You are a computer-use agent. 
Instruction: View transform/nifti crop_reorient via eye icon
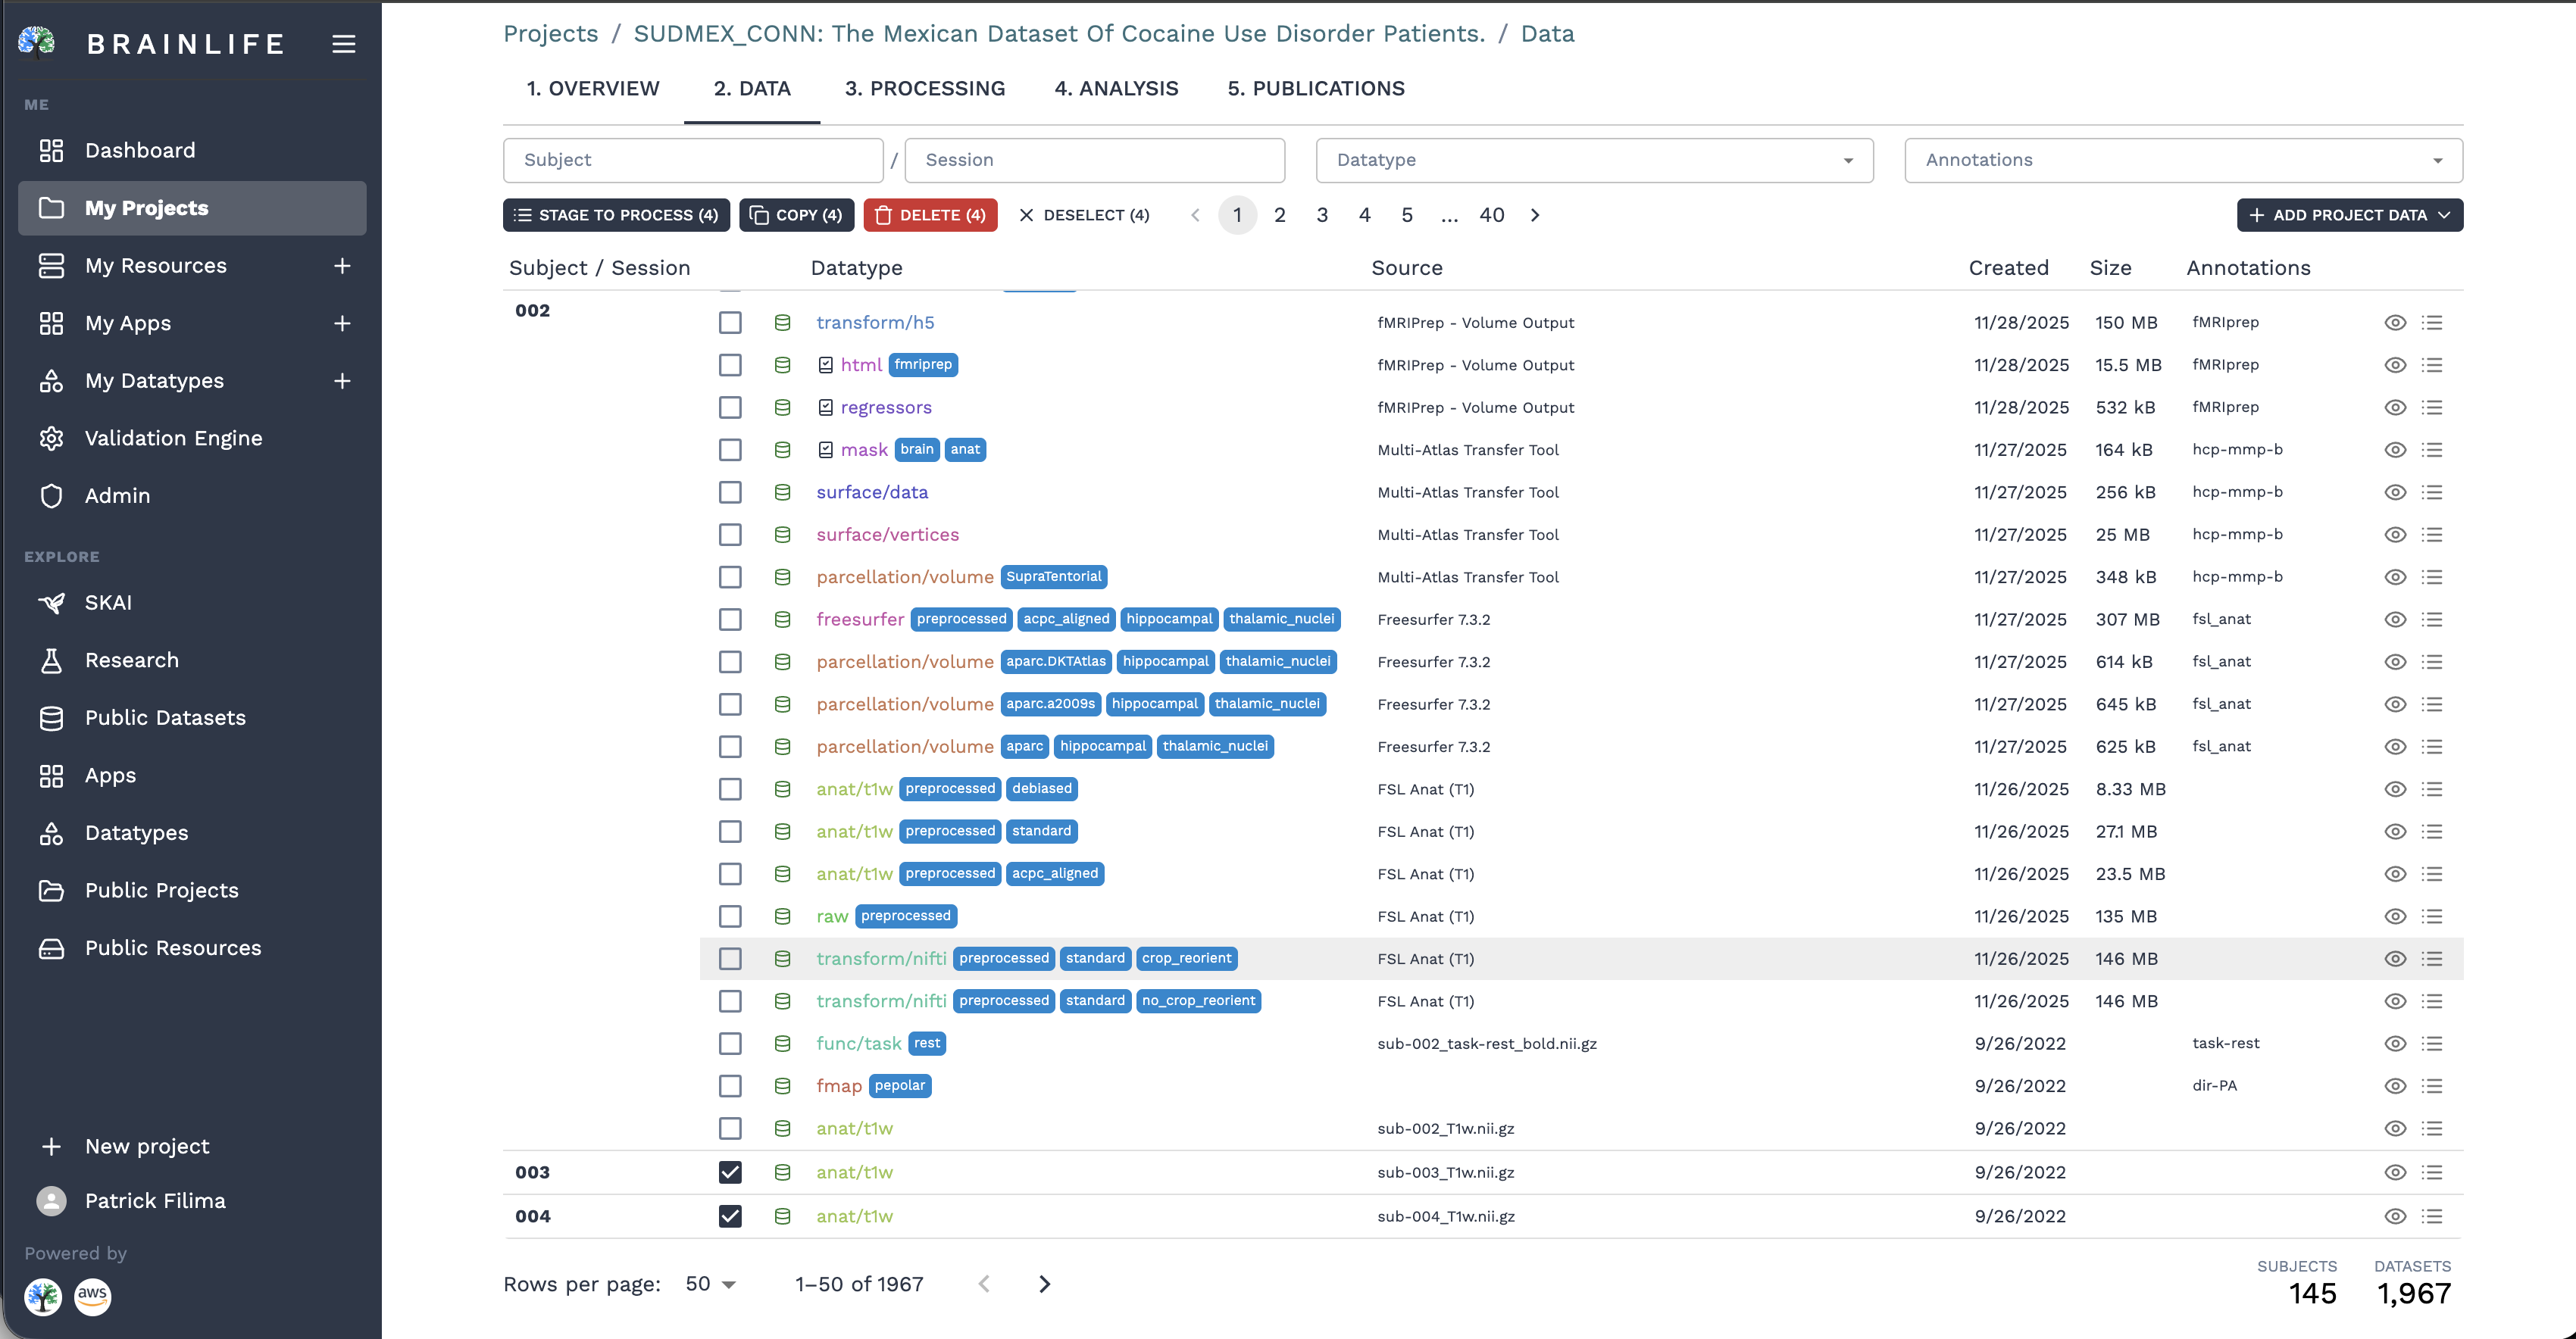pos(2395,960)
